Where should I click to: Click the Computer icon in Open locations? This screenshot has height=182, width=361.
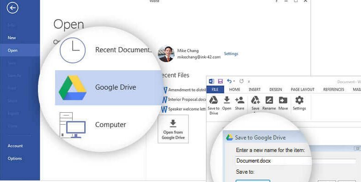tap(73, 125)
